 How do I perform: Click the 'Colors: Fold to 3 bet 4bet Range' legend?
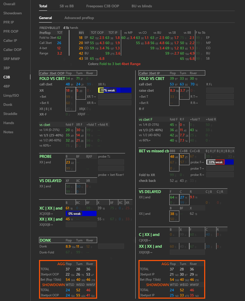pos(114,64)
